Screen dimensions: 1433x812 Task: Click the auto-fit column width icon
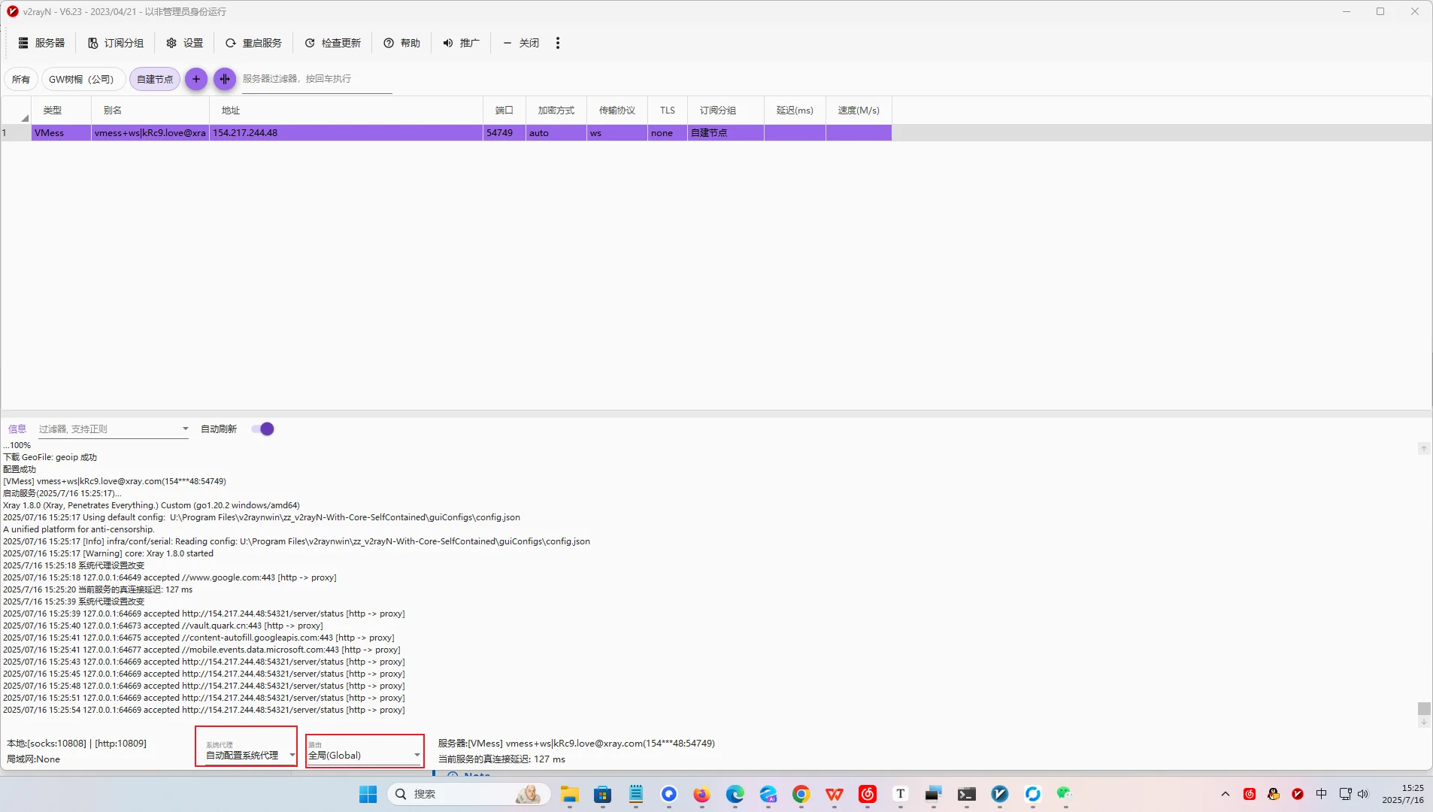point(224,79)
